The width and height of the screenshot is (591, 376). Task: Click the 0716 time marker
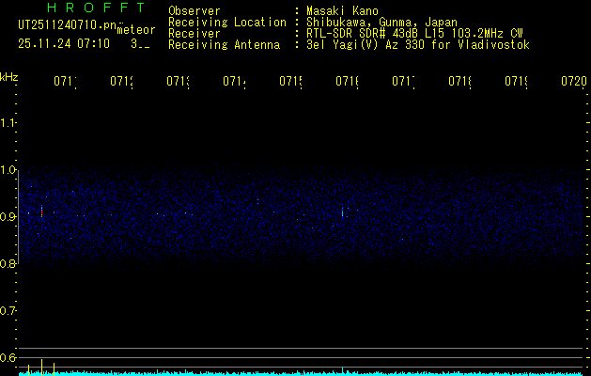[x=347, y=82]
